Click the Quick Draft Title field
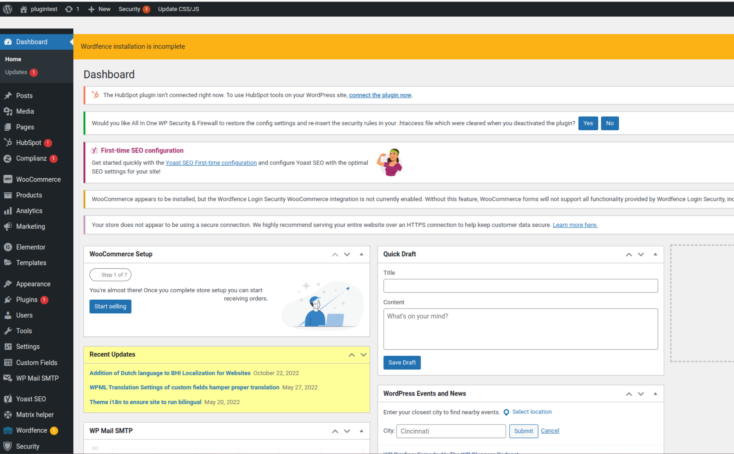This screenshot has width=734, height=454. [x=521, y=286]
